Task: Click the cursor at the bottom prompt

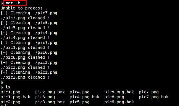Action: [7, 105]
